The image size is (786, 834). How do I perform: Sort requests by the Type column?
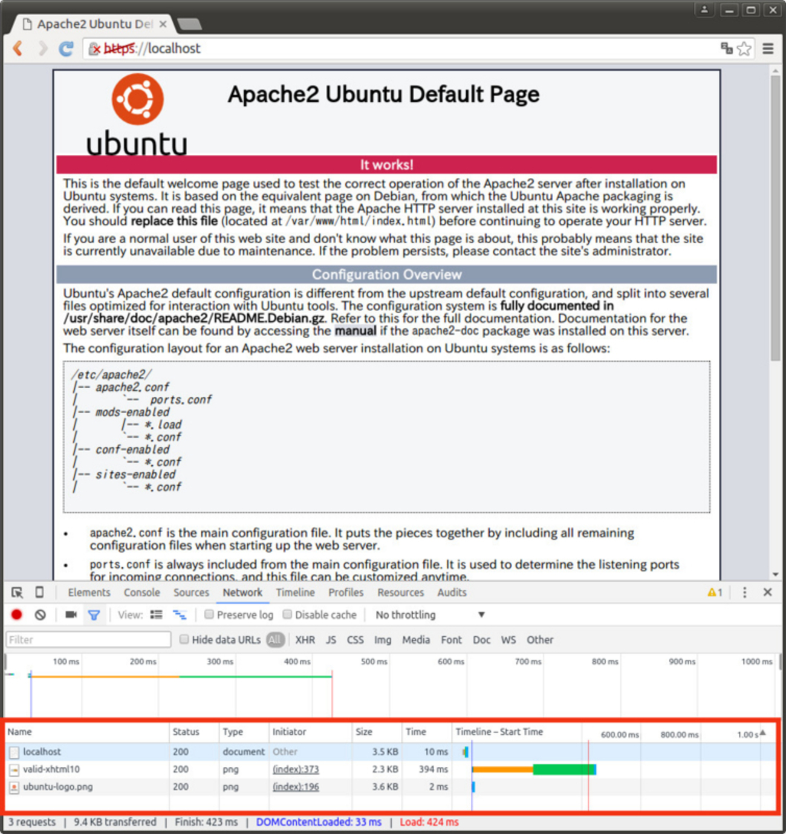(x=242, y=732)
